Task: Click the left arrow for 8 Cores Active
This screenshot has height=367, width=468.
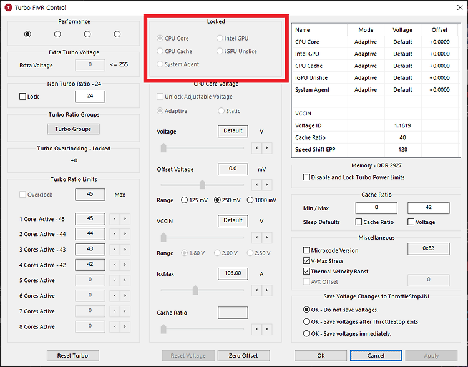Action: click(x=115, y=326)
